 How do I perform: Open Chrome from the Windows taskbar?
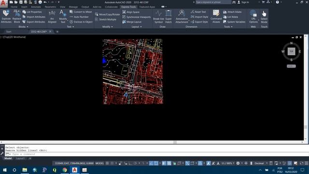(65, 170)
